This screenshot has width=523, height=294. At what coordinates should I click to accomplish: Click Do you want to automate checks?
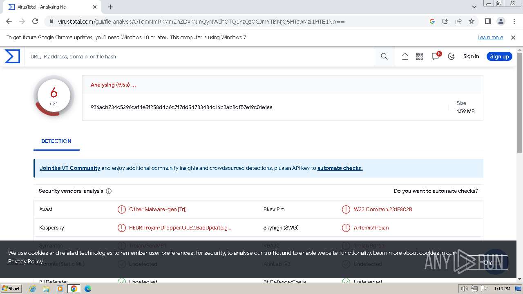tap(436, 191)
